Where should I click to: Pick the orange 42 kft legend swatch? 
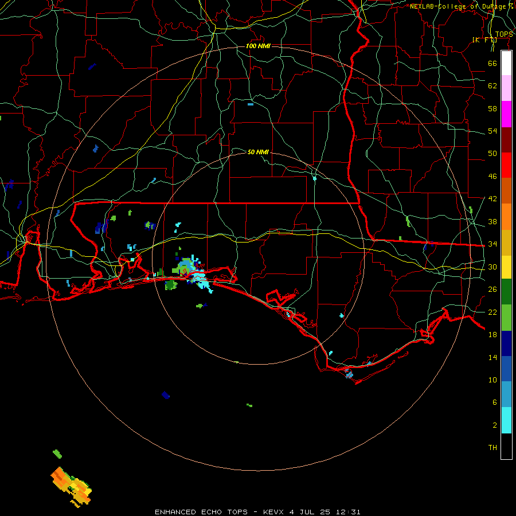506,216
